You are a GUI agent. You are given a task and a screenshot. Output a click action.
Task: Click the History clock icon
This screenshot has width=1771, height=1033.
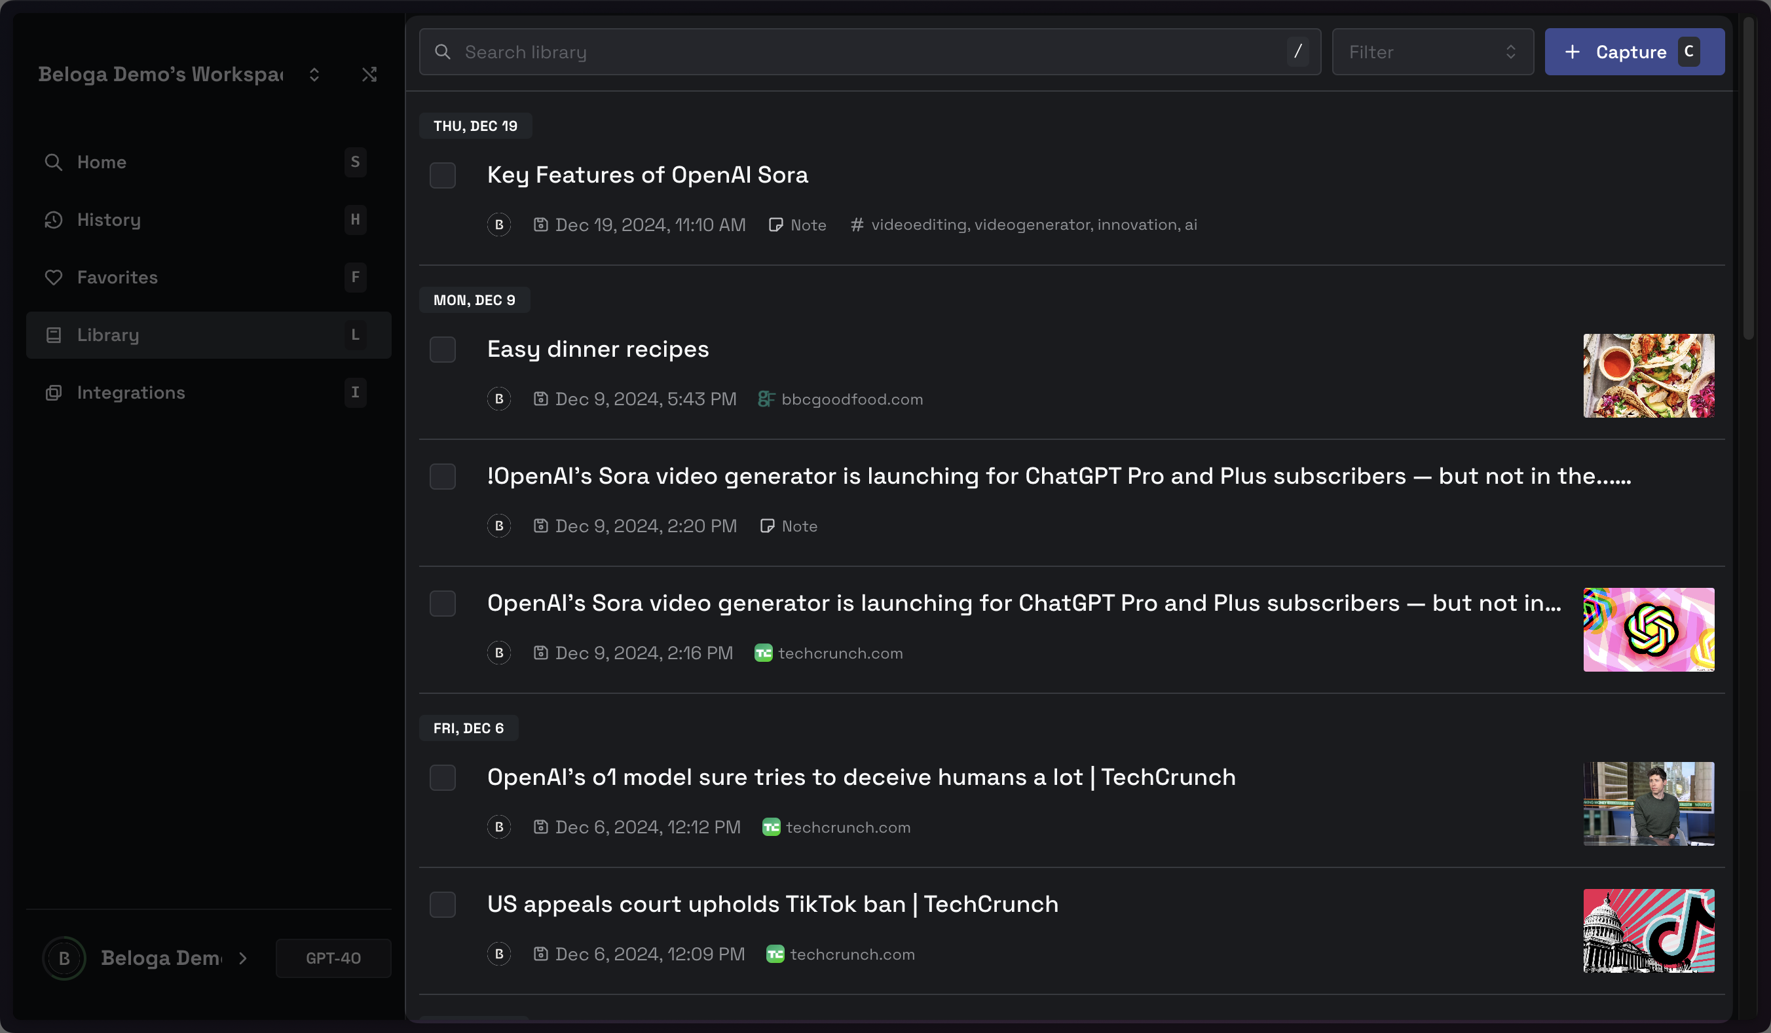(54, 220)
